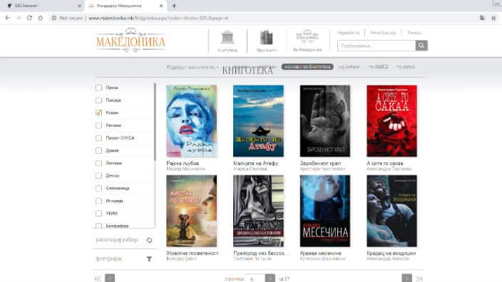Open the Крадец на воздишки title link
The height and width of the screenshot is (282, 502).
(x=391, y=253)
